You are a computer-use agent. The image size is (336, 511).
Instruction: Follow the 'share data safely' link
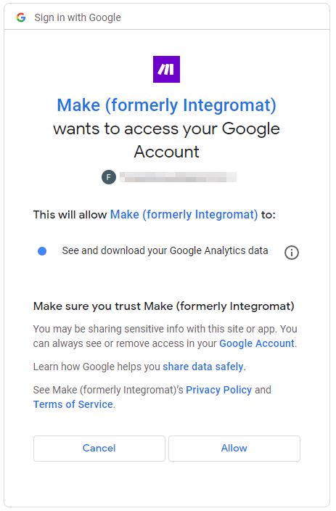click(203, 367)
